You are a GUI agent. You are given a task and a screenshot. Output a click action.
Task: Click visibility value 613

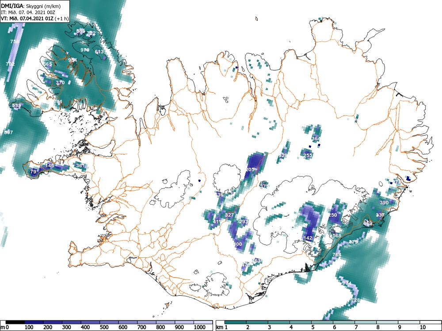pyautogui.click(x=99, y=52)
